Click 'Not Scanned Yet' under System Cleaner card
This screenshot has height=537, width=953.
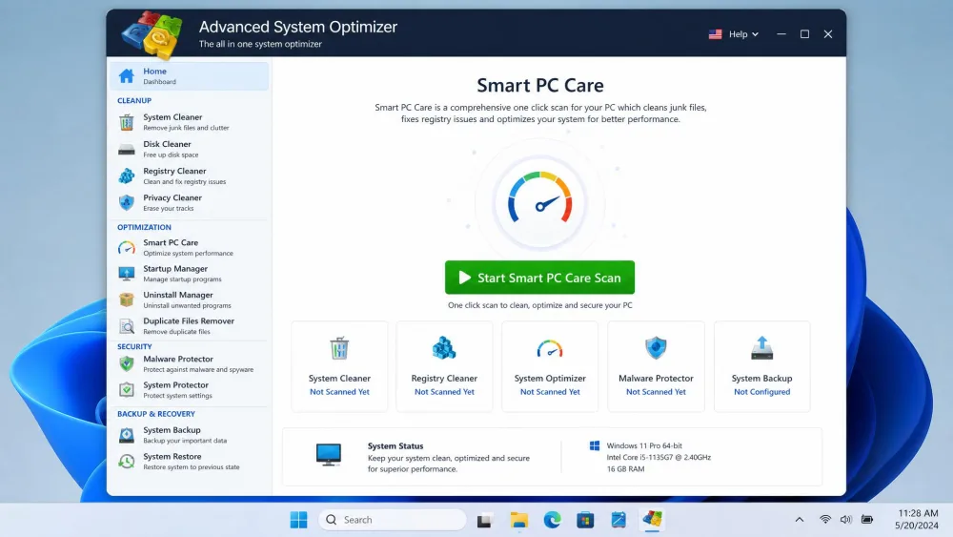pyautogui.click(x=339, y=392)
